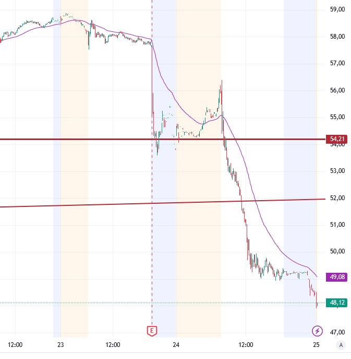Click the 50,00 price axis label
Image resolution: width=351 pixels, height=359 pixels.
(x=338, y=251)
